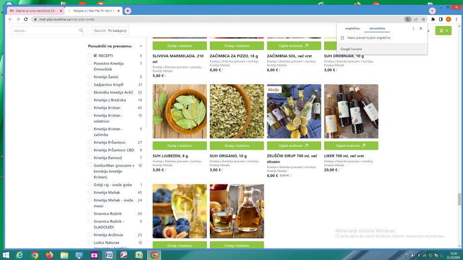
Task: Collapse the 'Ponudniki na prevzemu' section
Action: click(x=140, y=46)
